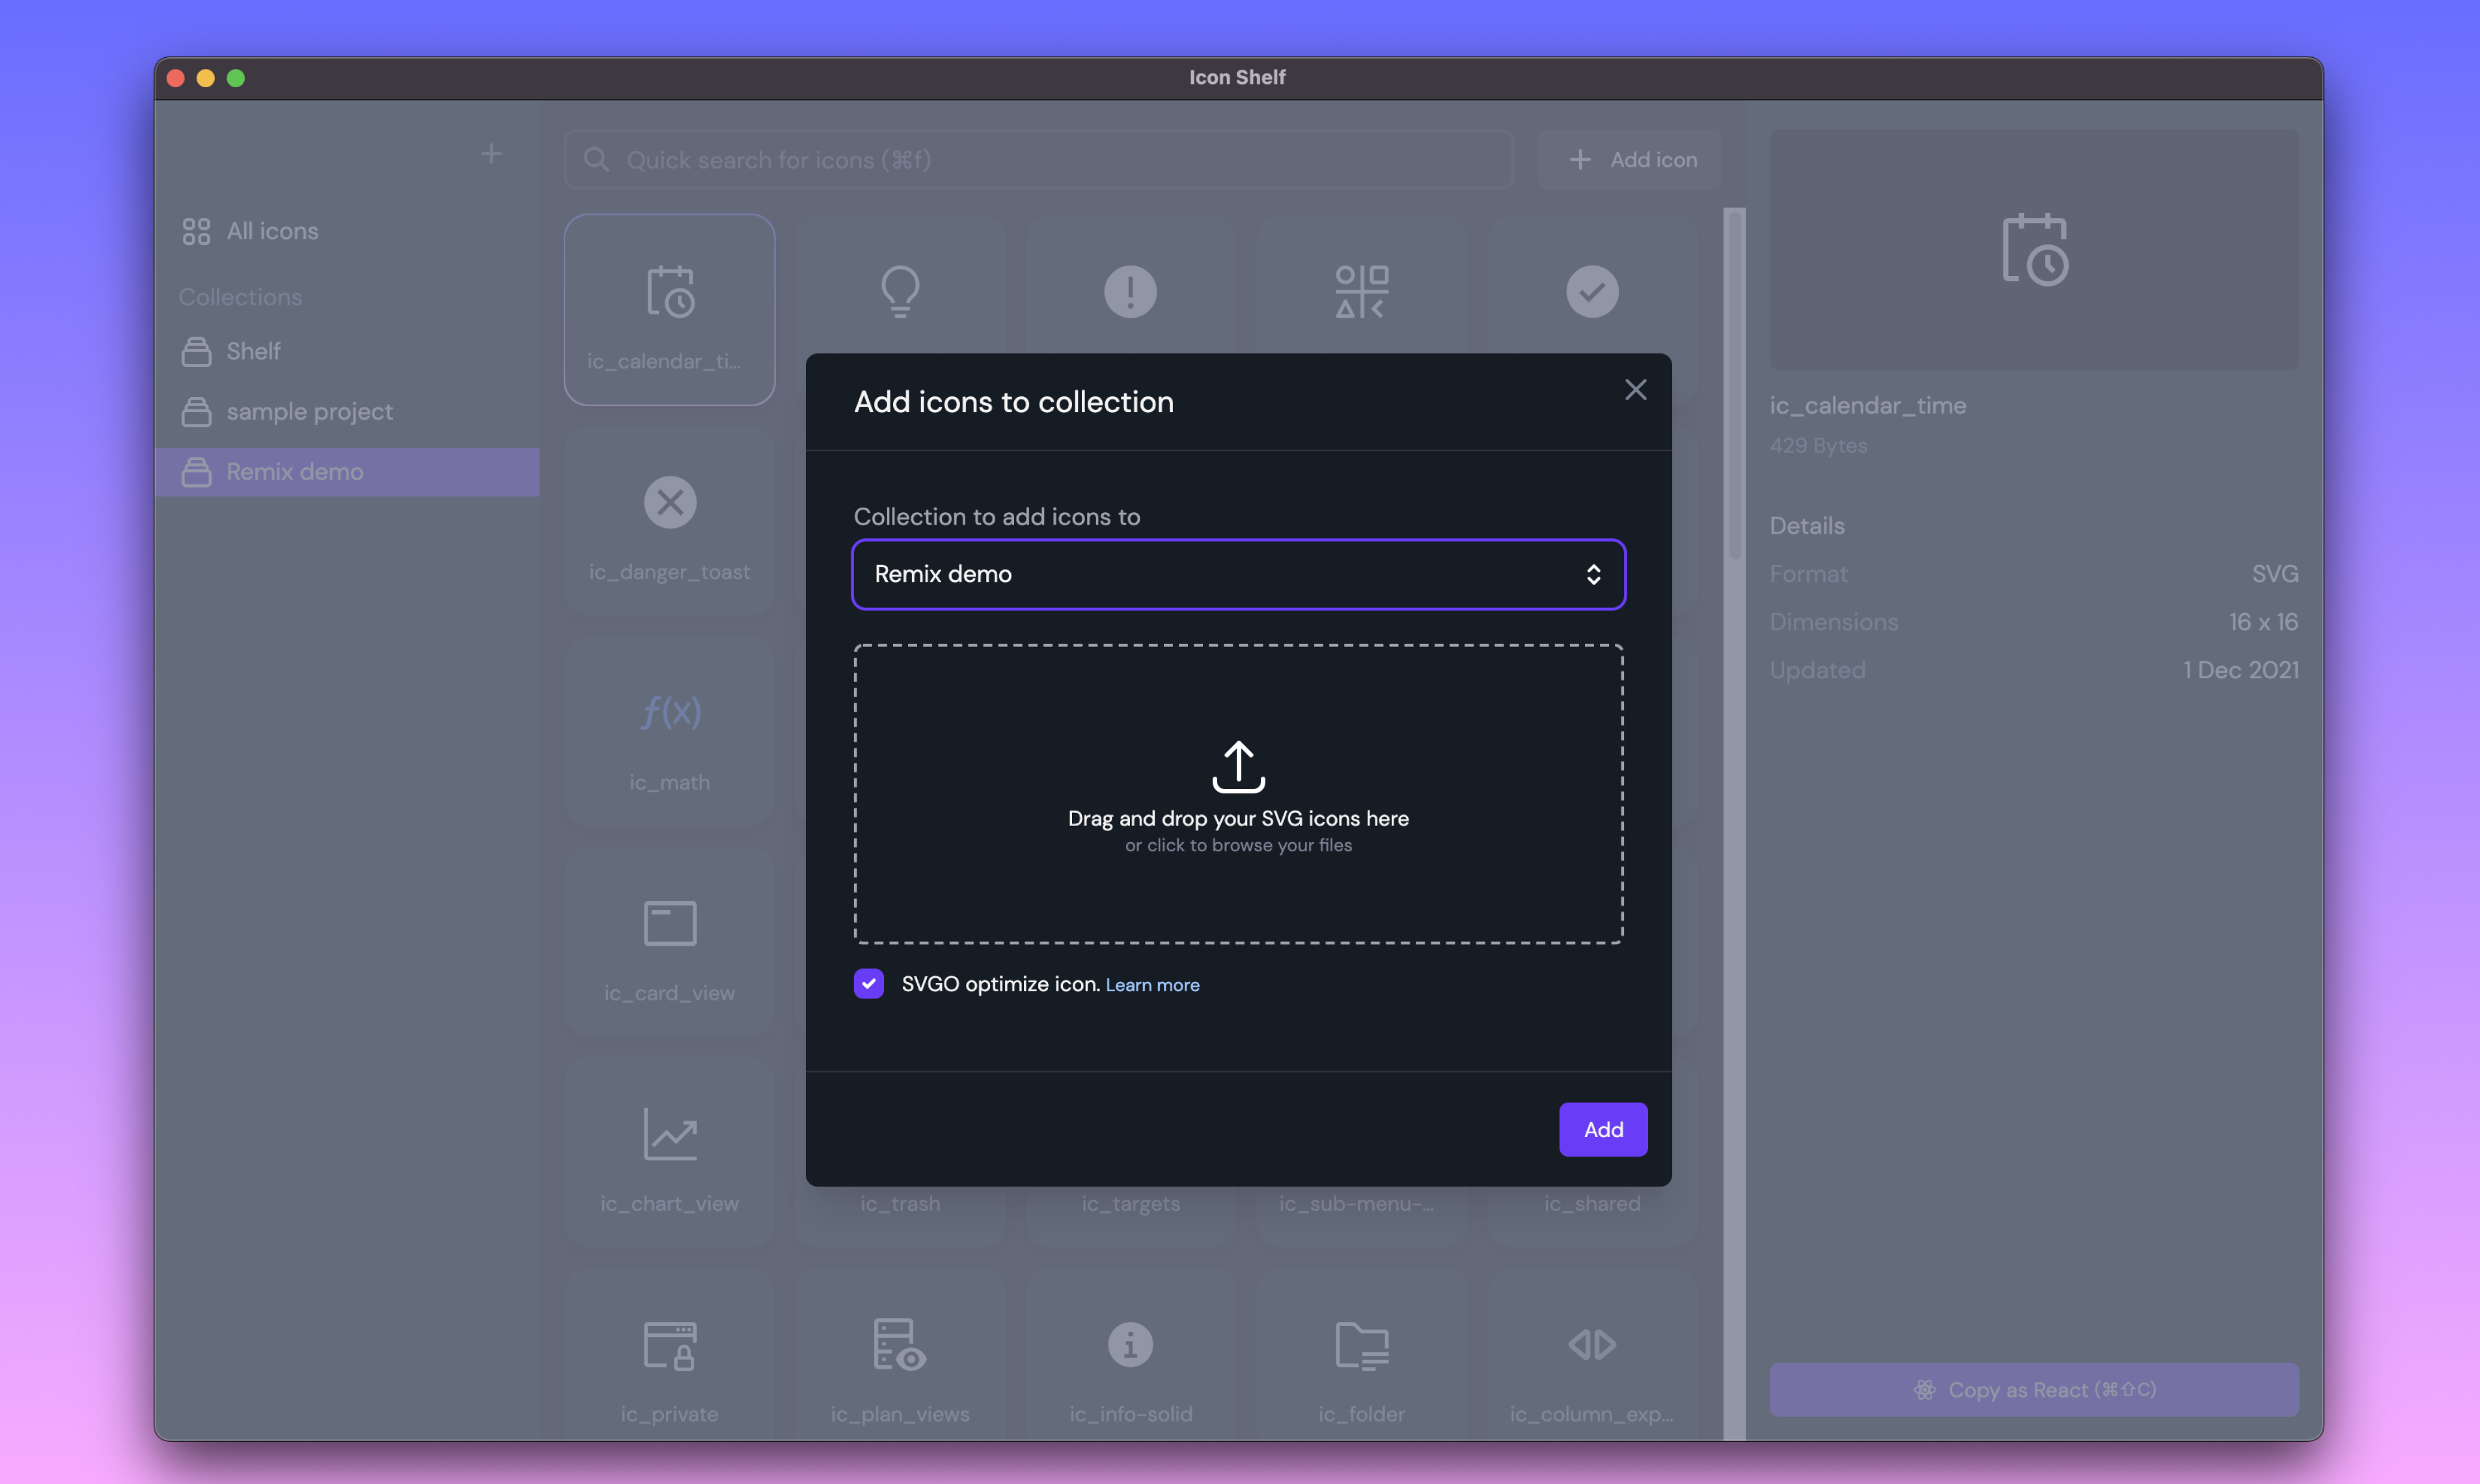Select the Remix demo collection
Viewport: 2480px width, 1484px height.
coord(347,472)
